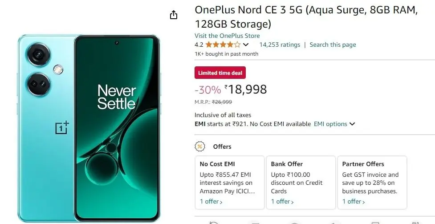Open the 14,253 ratings link
Viewport: 435px width, 224px height.
280,45
